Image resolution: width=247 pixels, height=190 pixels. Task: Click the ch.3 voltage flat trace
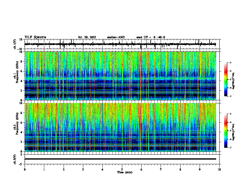tap(120, 159)
